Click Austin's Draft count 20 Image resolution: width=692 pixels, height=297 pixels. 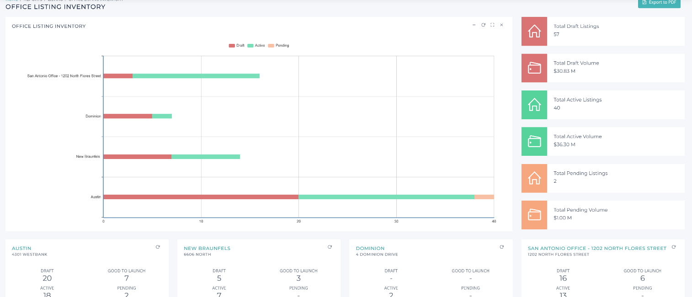[x=47, y=278]
